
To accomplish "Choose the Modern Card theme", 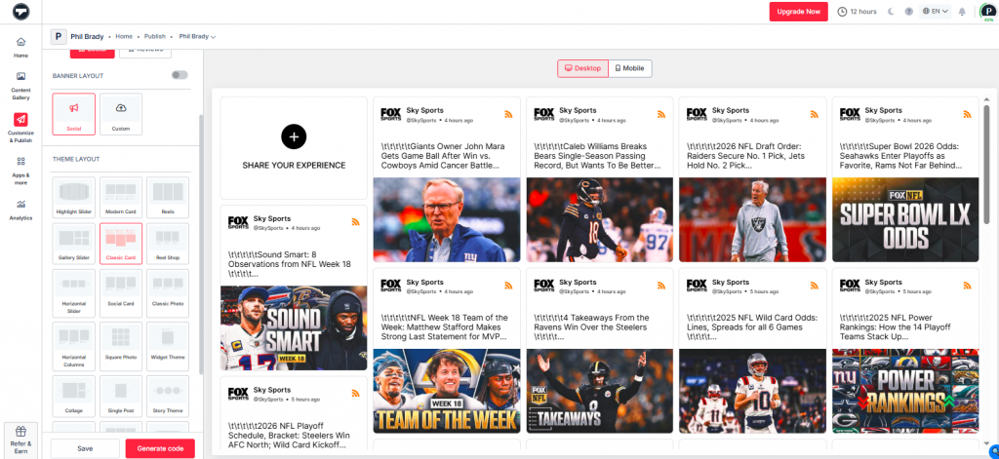I will [x=121, y=198].
